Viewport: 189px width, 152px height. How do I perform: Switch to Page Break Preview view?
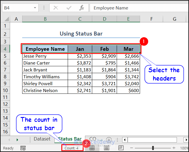coord(121,148)
